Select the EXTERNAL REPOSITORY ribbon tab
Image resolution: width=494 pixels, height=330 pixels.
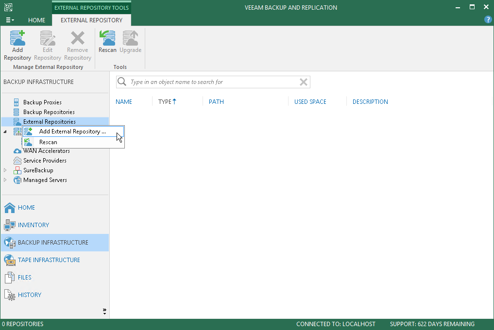(x=91, y=20)
